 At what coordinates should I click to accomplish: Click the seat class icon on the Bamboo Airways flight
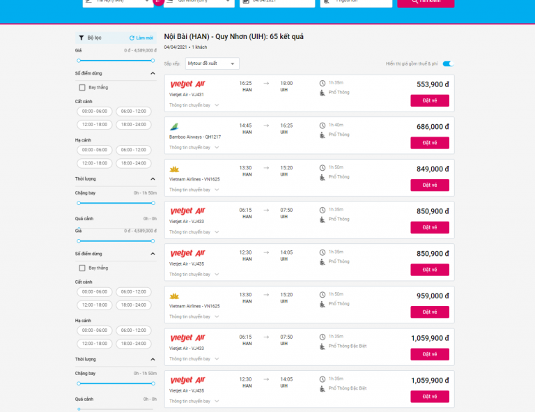(323, 135)
